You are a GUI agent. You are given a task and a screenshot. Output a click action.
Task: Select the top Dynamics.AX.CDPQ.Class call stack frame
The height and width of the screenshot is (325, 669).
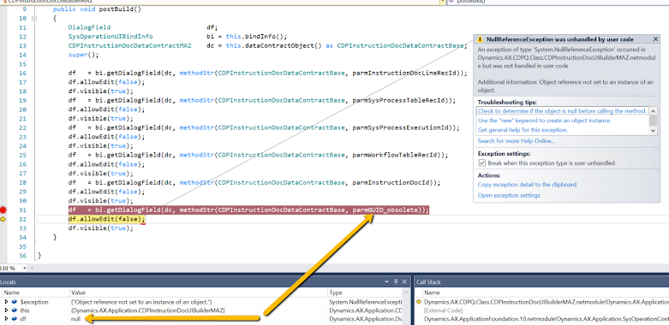(x=547, y=302)
